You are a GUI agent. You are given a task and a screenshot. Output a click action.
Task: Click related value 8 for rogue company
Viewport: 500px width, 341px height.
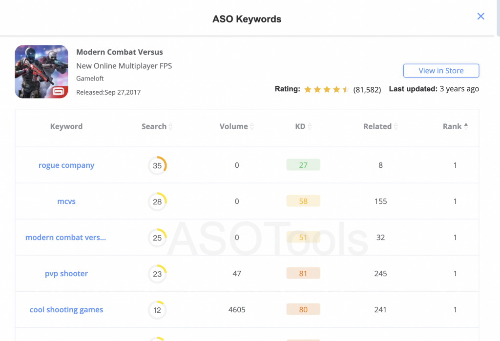[x=380, y=165]
